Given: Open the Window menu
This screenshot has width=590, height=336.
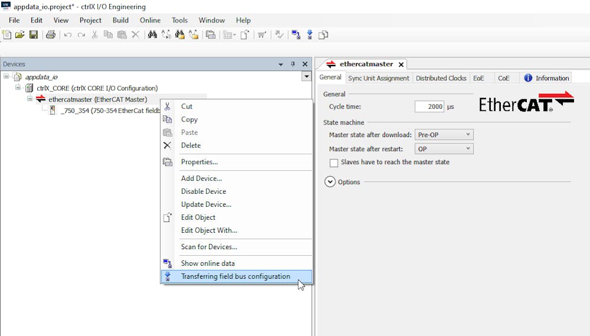Looking at the screenshot, I should (x=211, y=20).
